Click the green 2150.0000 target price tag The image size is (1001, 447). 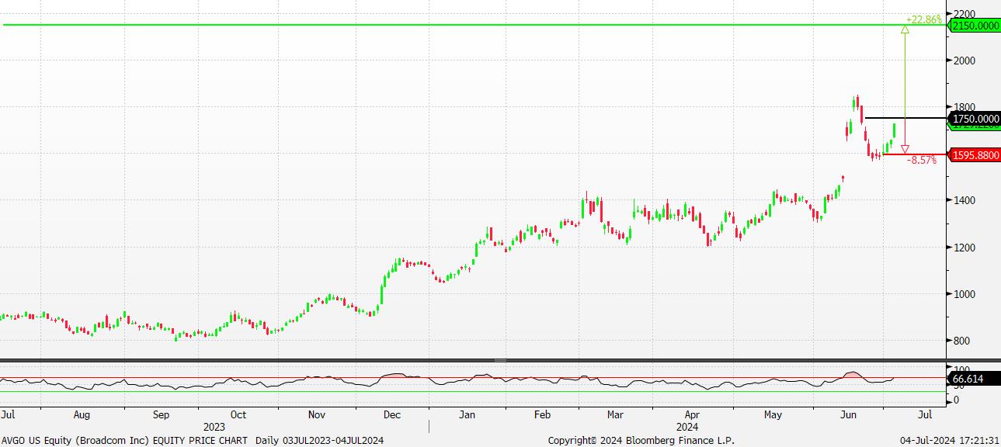point(976,26)
